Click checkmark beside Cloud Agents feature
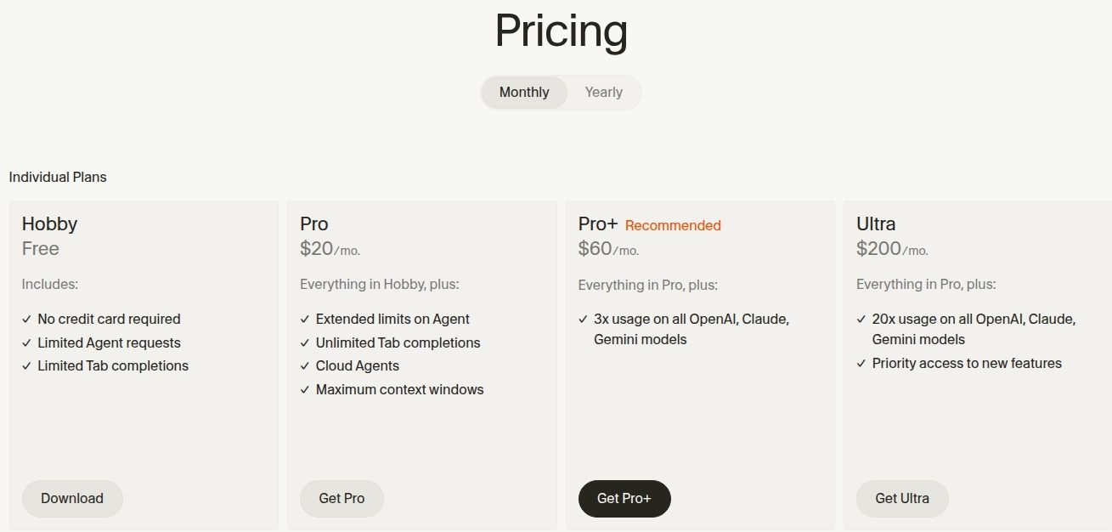Screen dimensions: 1112x532 pyautogui.click(x=305, y=366)
